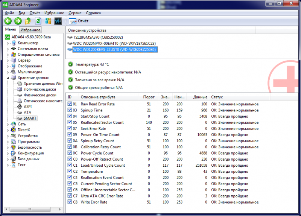Open the Вид menu
Image resolution: width=301 pixels, height=216 pixels.
click(x=22, y=13)
